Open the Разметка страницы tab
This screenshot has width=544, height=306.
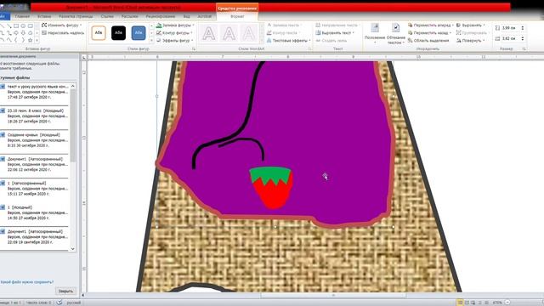pyautogui.click(x=76, y=16)
